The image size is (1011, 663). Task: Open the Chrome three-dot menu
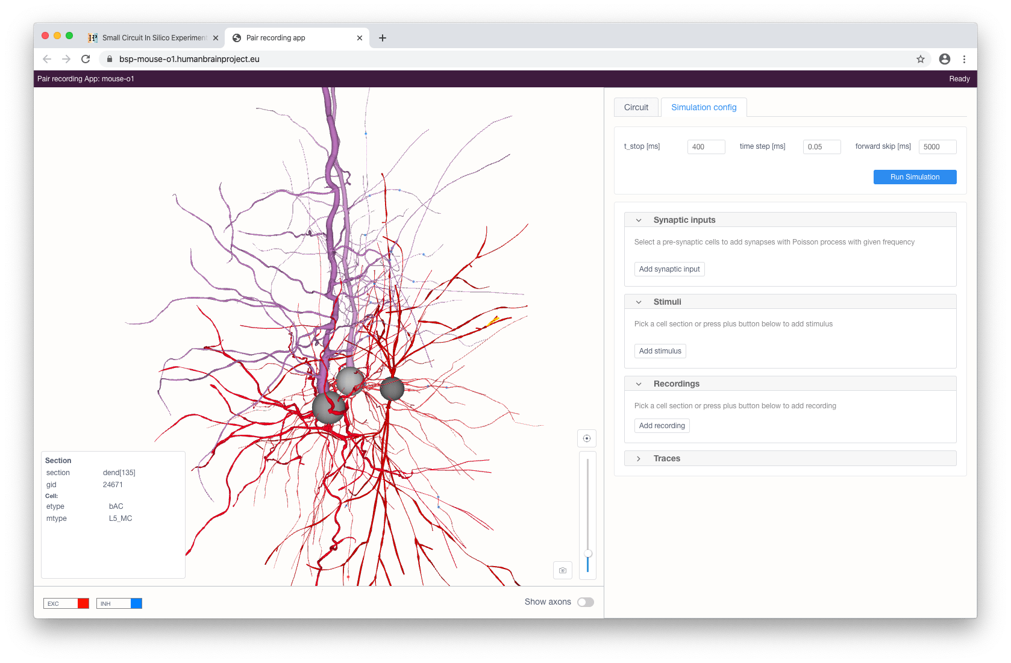(964, 59)
